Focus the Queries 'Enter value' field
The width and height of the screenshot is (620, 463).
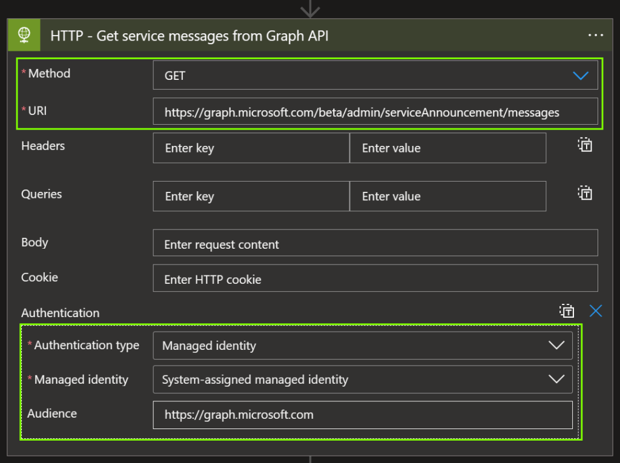coord(447,197)
